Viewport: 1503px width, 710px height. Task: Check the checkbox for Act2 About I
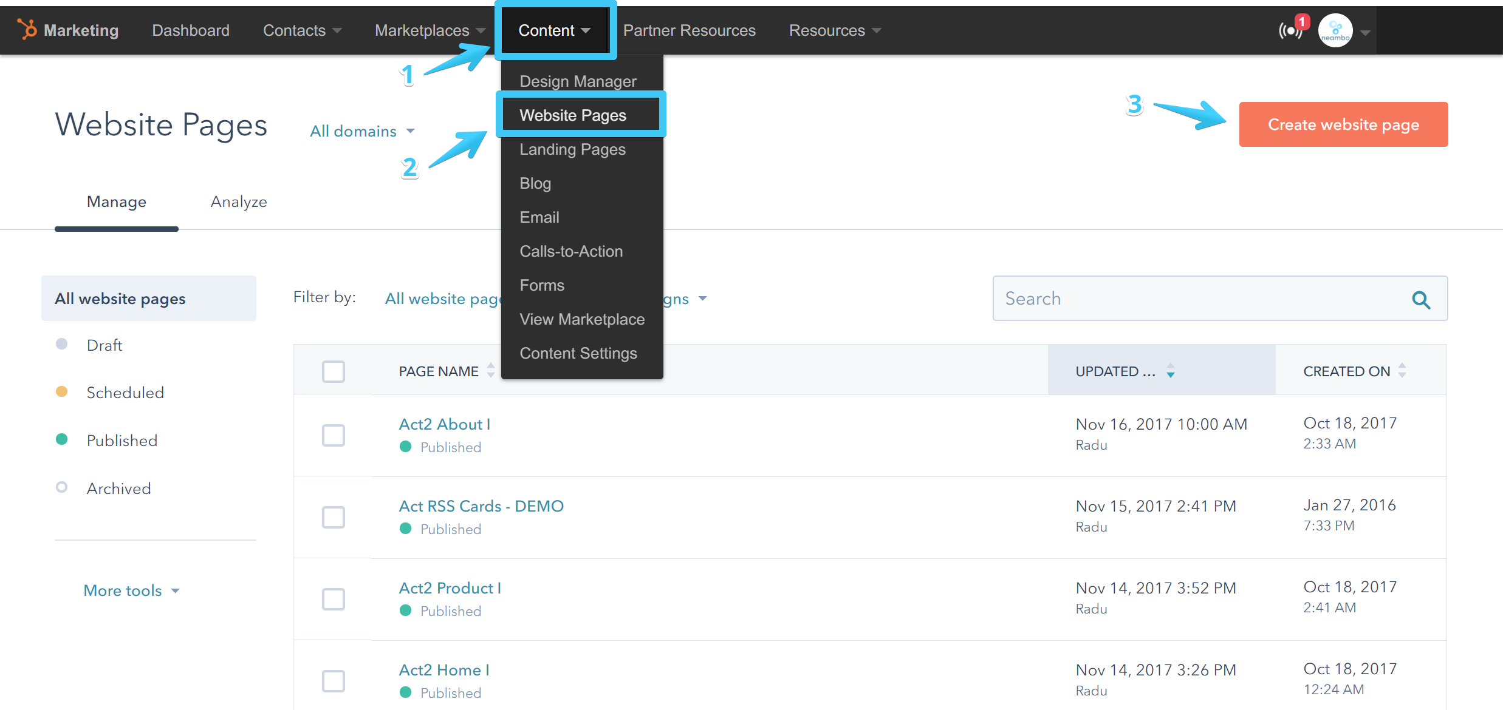point(333,435)
